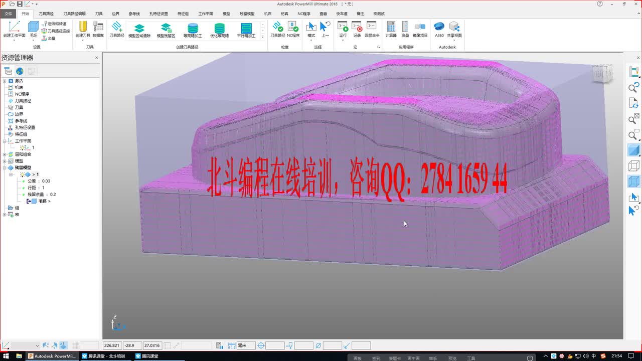This screenshot has width=642, height=361.
Task: Click the view cube in viewport corner
Action: tap(602, 74)
